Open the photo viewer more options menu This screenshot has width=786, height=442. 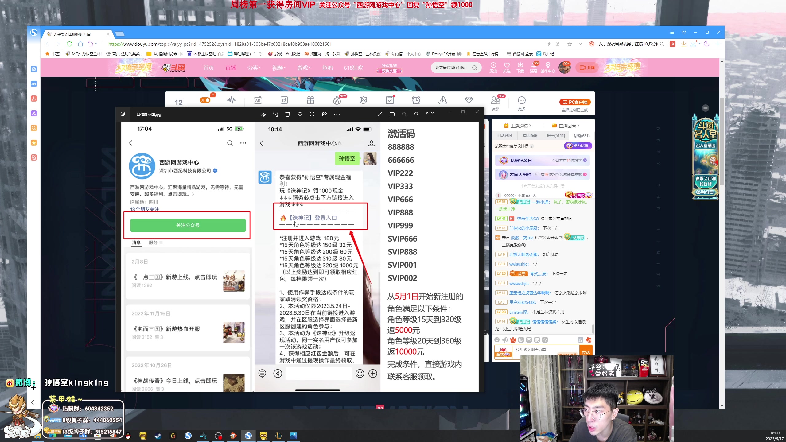click(x=337, y=114)
